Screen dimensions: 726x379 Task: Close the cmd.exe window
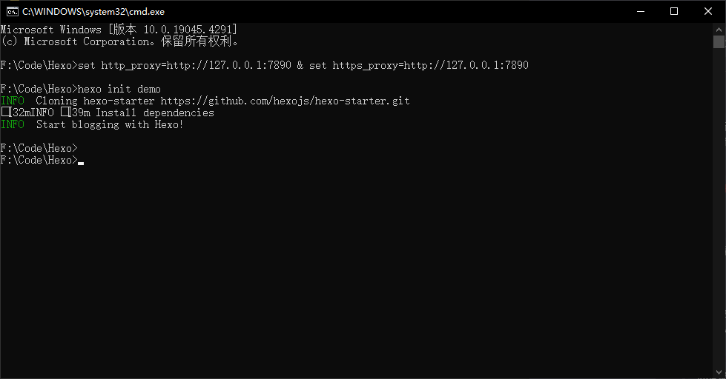click(x=708, y=11)
